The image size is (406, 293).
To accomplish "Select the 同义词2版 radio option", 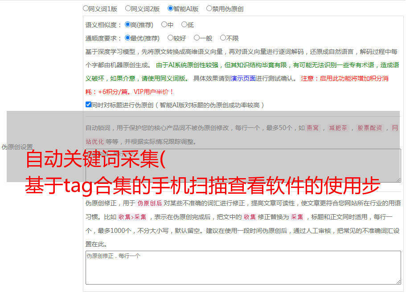I will pos(128,8).
